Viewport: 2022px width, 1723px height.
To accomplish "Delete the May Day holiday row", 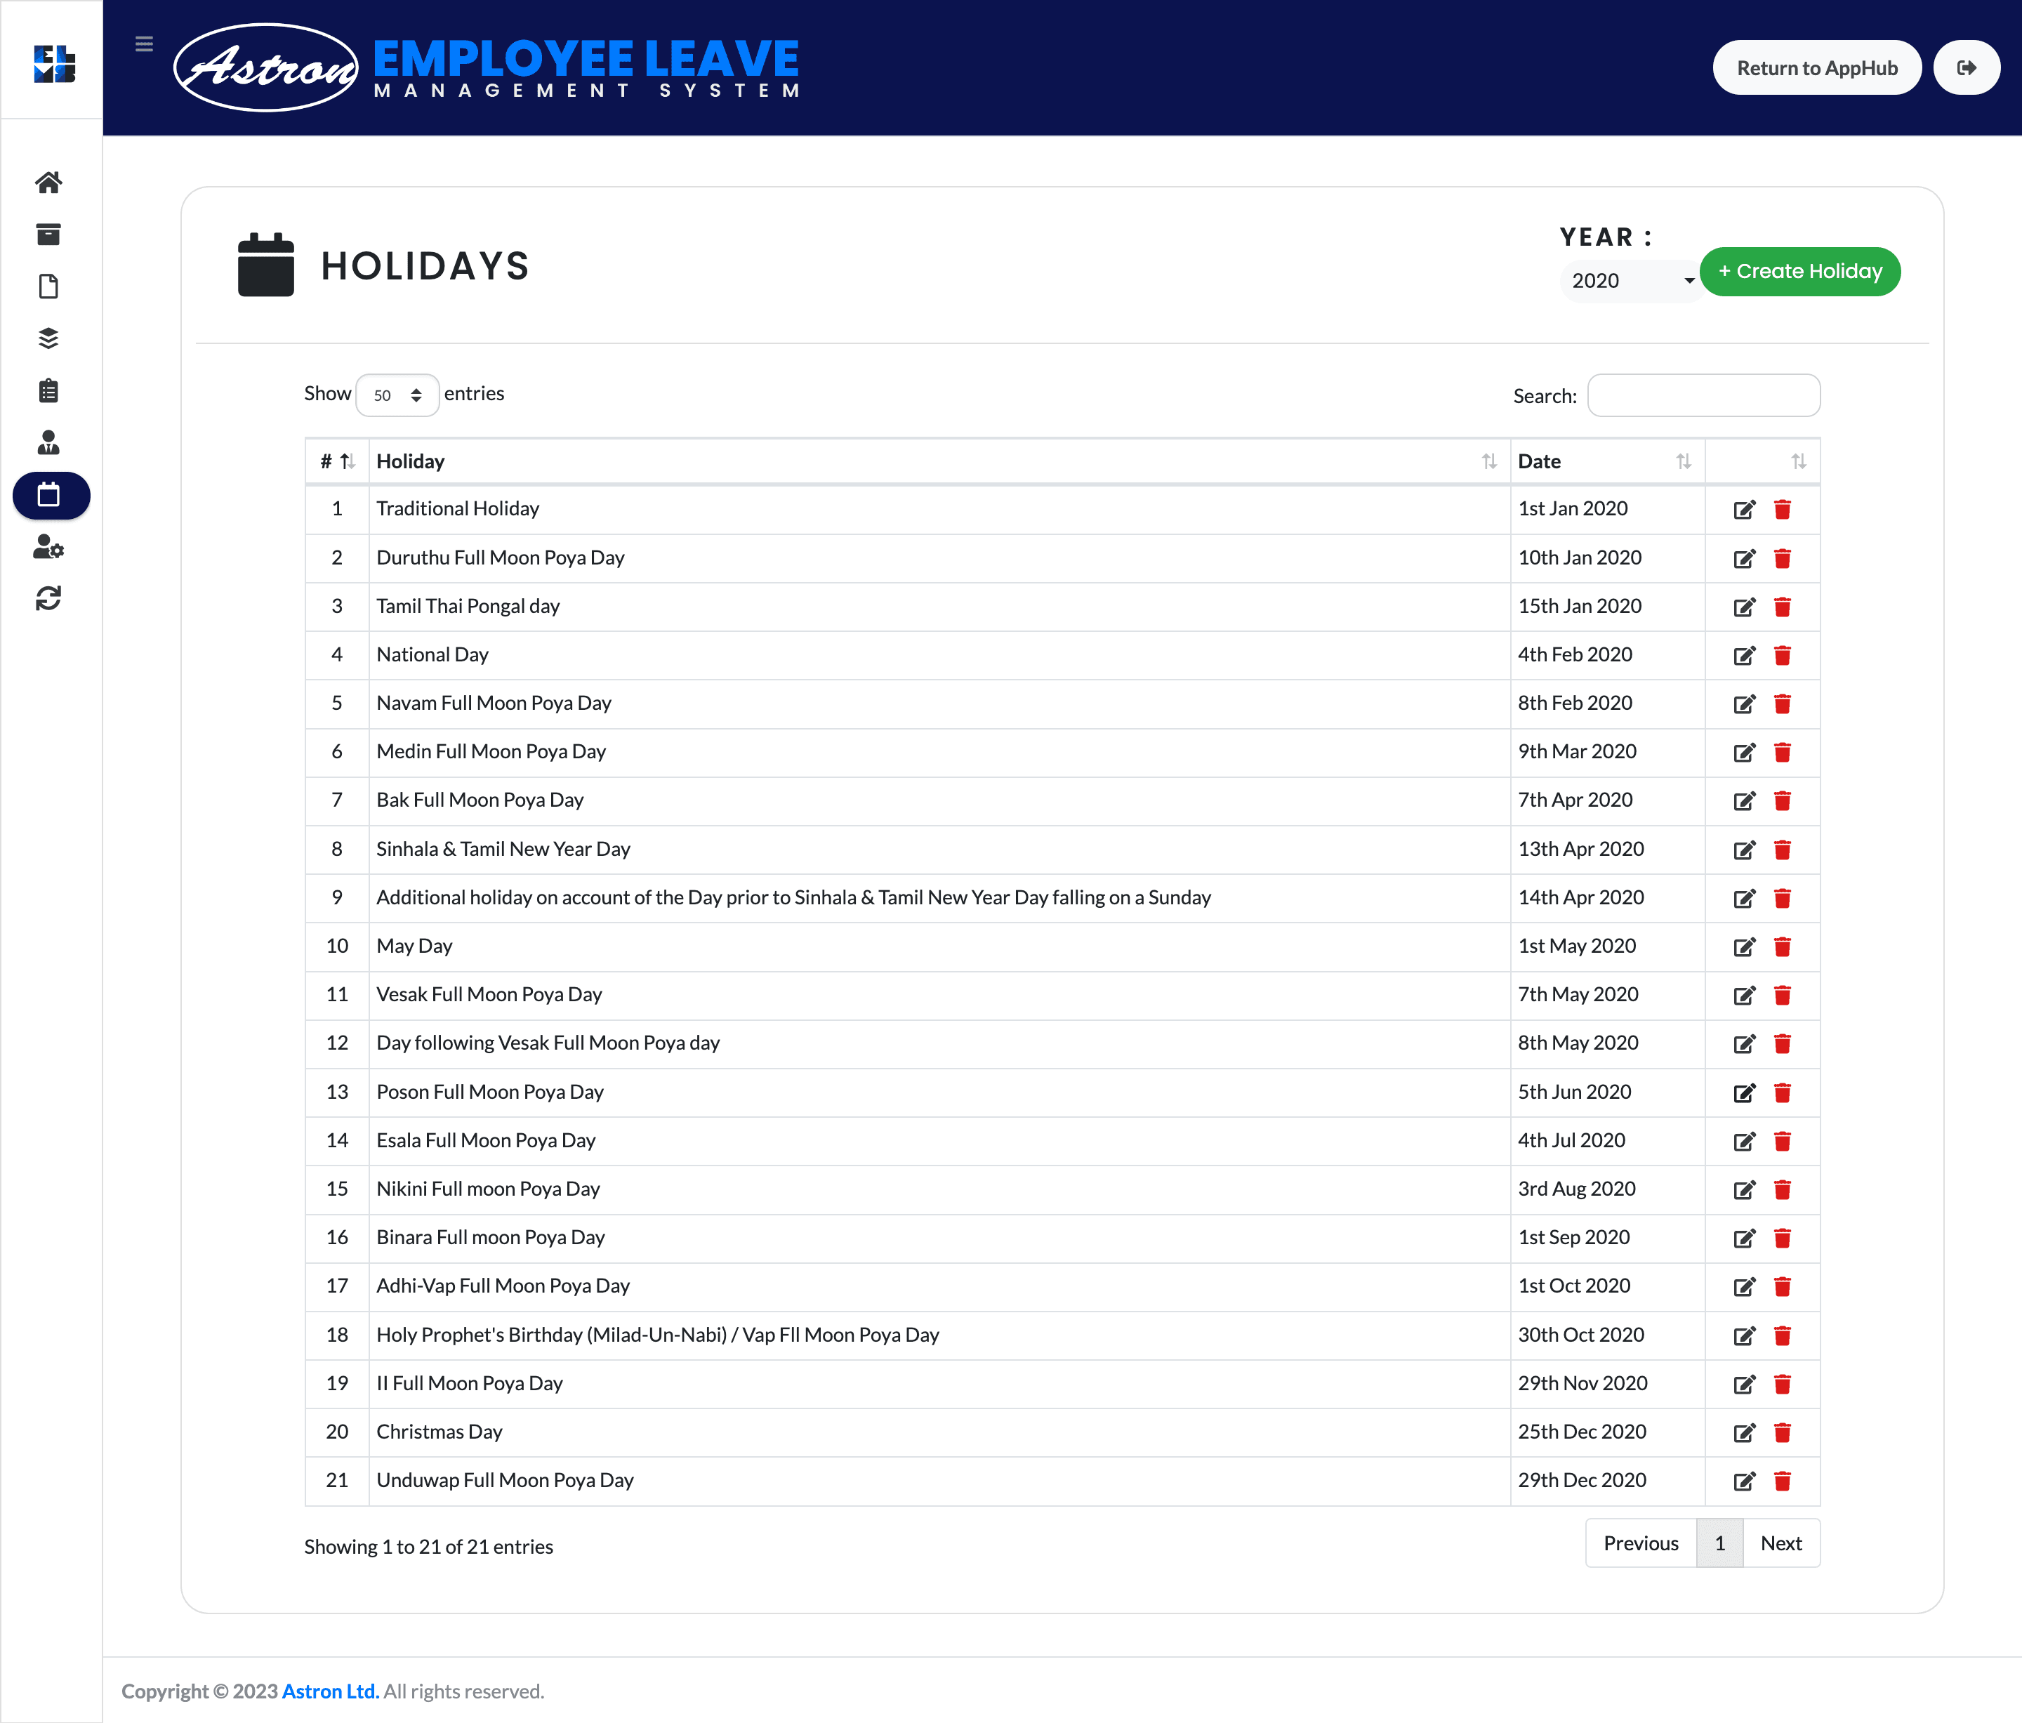I will [x=1782, y=946].
